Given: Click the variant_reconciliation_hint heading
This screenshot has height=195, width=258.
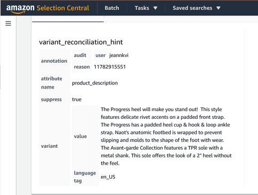Looking at the screenshot, I should click(81, 42).
